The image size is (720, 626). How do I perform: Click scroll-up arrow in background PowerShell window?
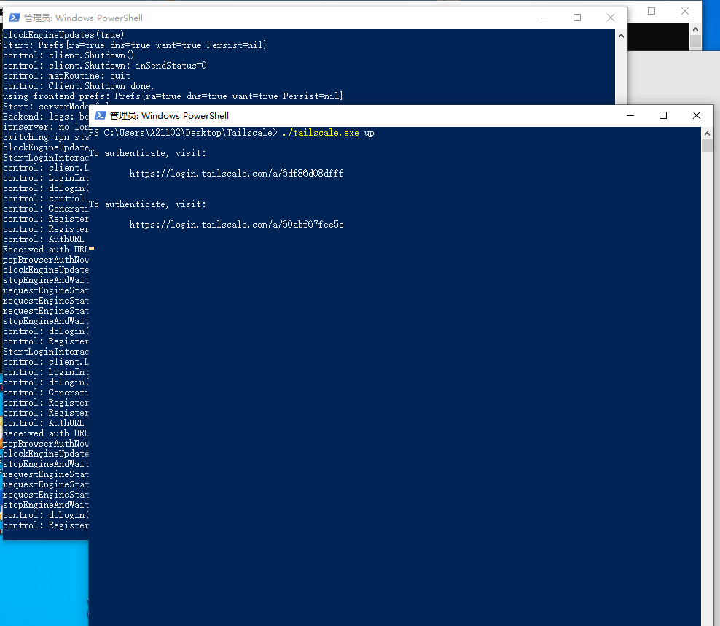(x=622, y=36)
